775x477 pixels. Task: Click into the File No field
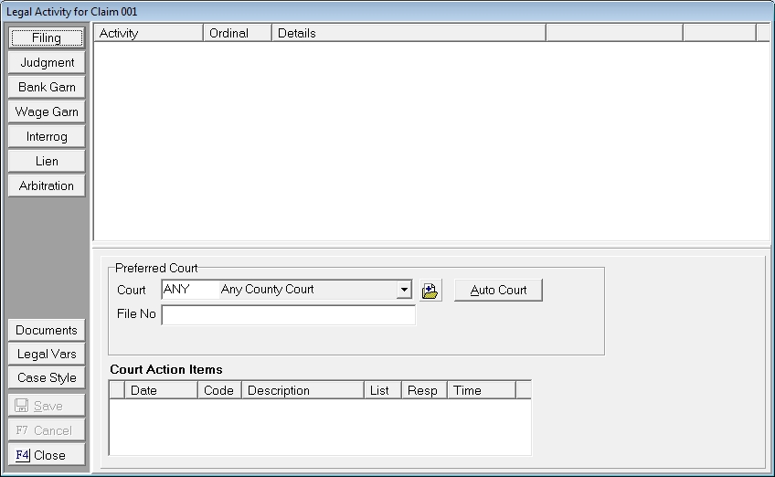click(288, 315)
